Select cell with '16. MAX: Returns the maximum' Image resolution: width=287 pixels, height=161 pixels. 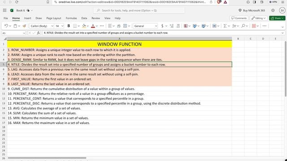(x=119, y=123)
